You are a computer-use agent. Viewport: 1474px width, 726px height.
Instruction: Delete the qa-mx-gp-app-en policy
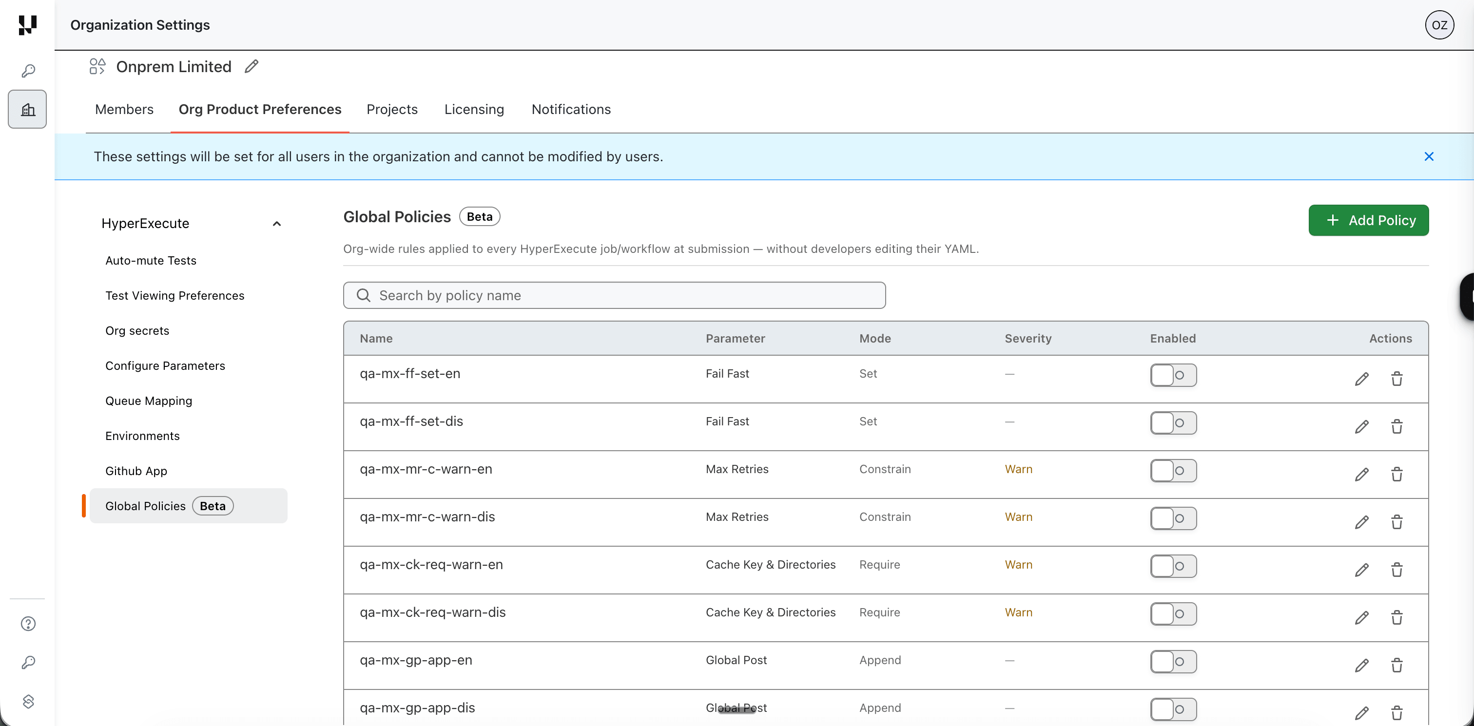tap(1397, 666)
